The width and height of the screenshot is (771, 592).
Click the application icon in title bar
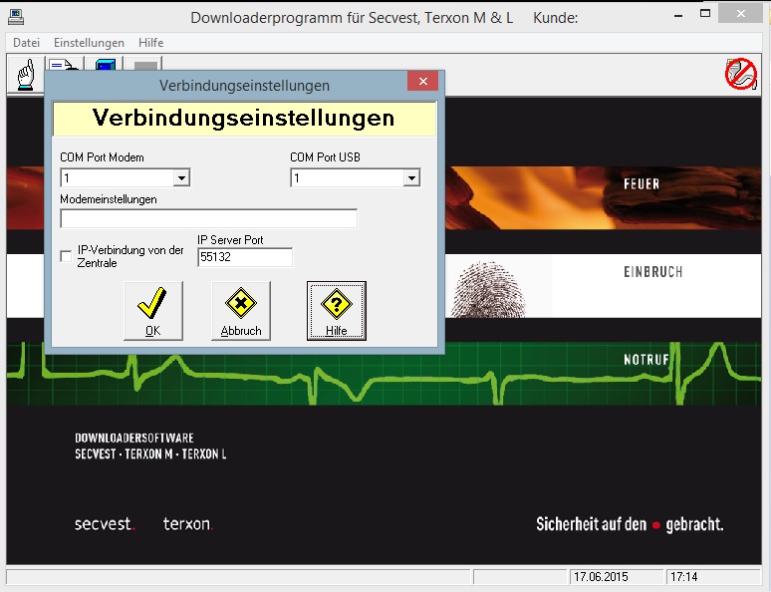click(x=16, y=18)
